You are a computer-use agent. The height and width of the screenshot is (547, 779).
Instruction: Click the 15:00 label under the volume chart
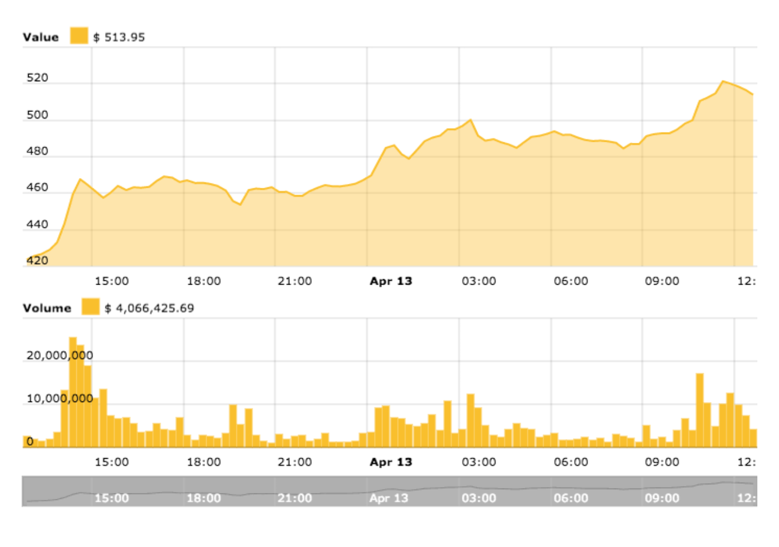click(x=111, y=462)
